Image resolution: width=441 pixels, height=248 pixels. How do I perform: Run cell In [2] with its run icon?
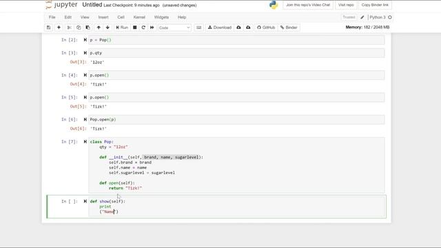point(85,40)
